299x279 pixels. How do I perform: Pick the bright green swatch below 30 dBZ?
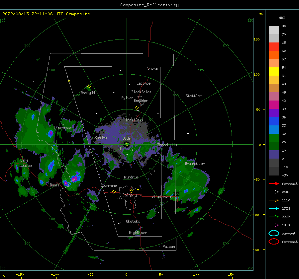(274, 138)
